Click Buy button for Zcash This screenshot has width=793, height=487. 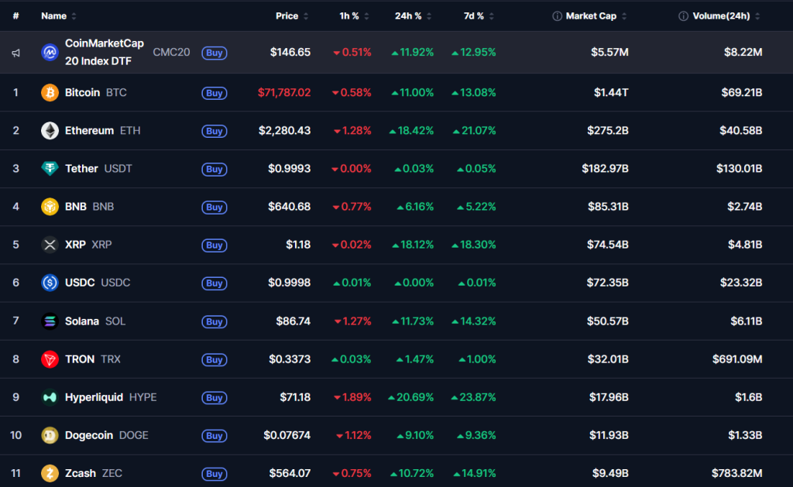click(215, 474)
